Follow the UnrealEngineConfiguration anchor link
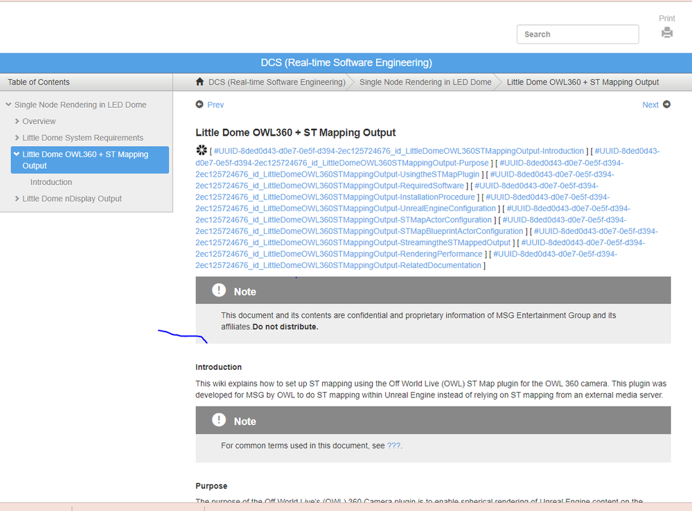This screenshot has height=511, width=692. click(346, 208)
